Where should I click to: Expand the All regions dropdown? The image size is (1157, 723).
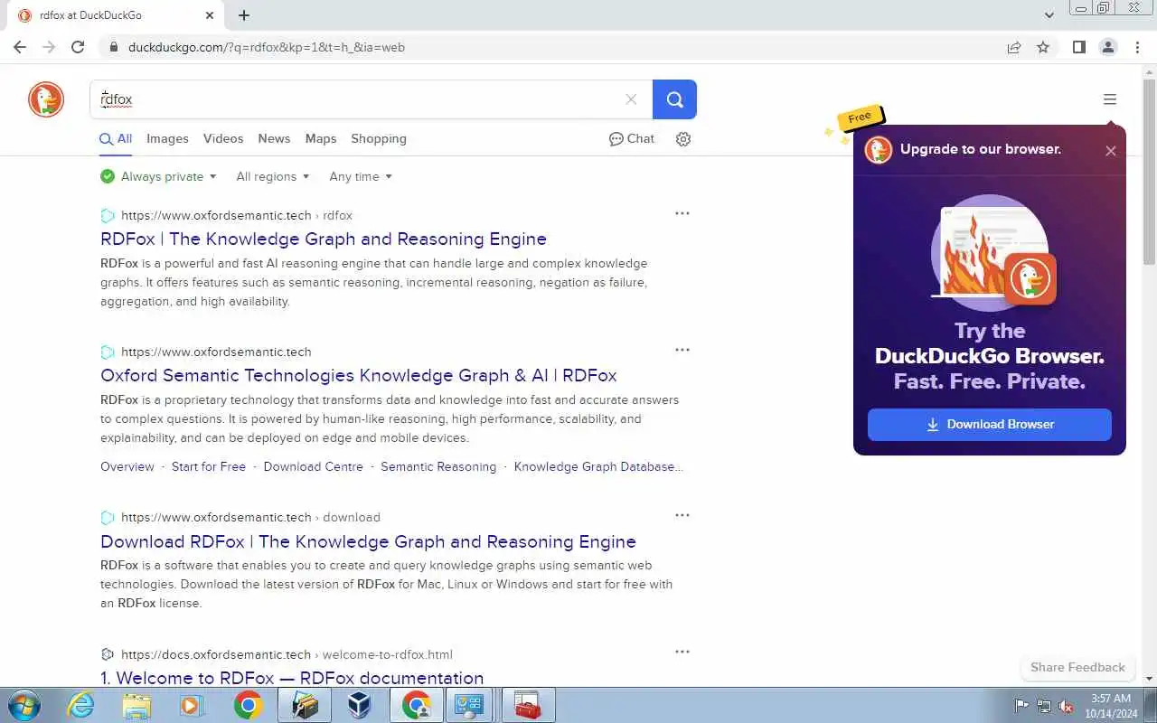(273, 176)
